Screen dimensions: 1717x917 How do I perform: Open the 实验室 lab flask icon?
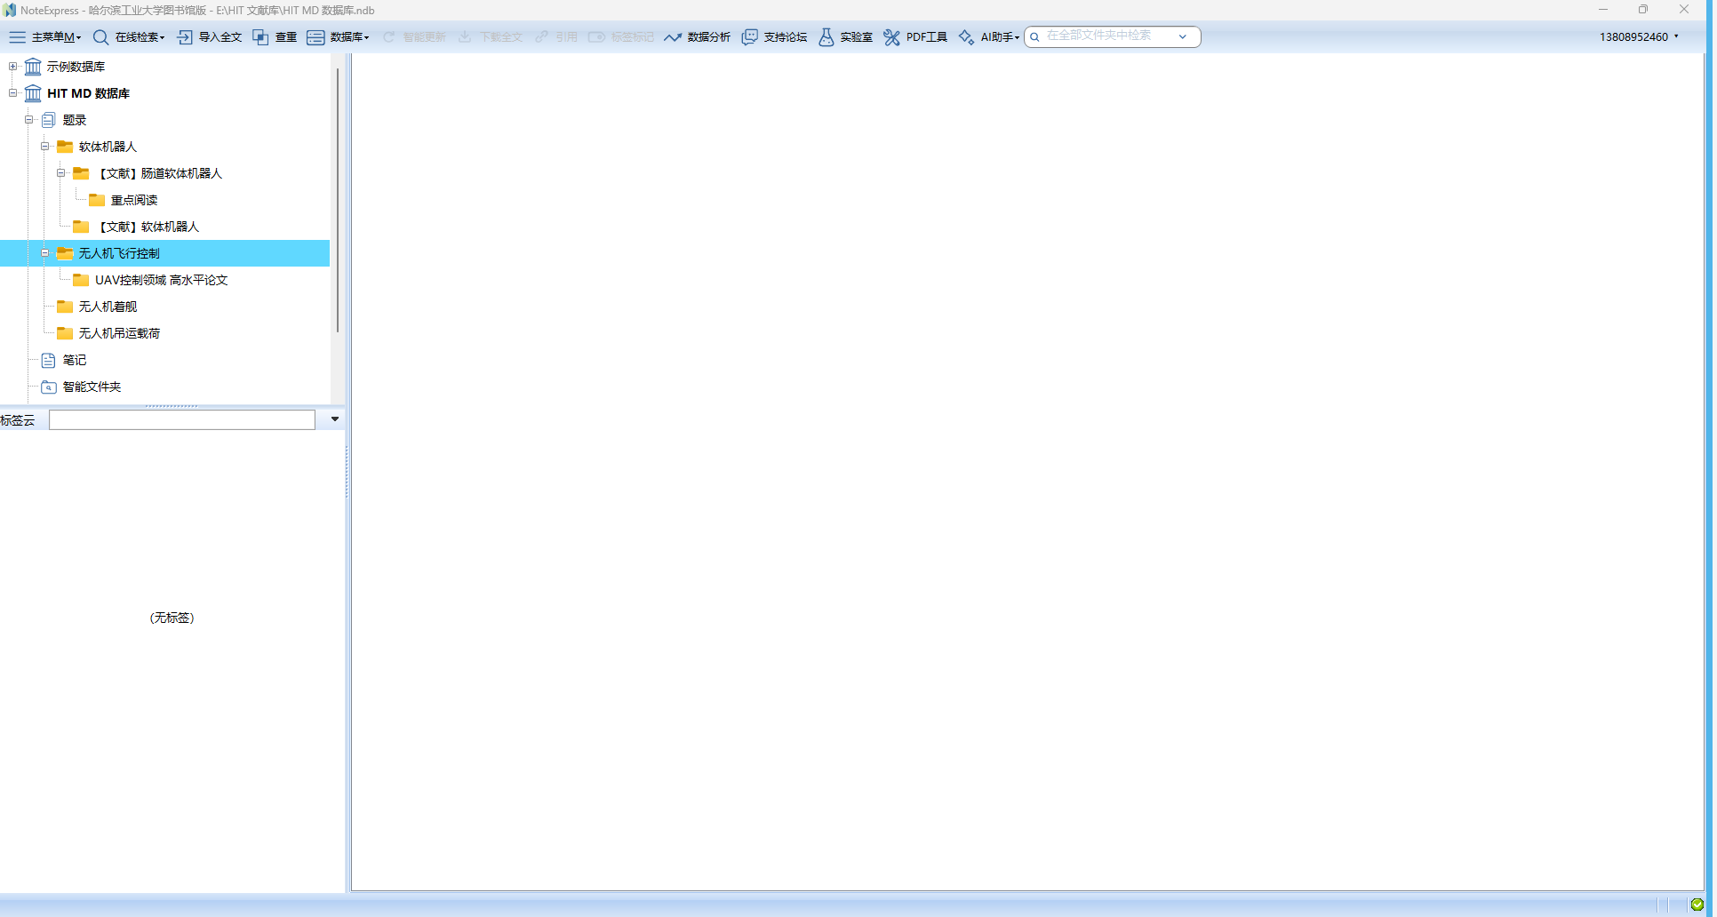(x=827, y=37)
